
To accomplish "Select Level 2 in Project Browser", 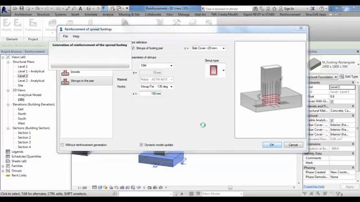I will [x=22, y=76].
